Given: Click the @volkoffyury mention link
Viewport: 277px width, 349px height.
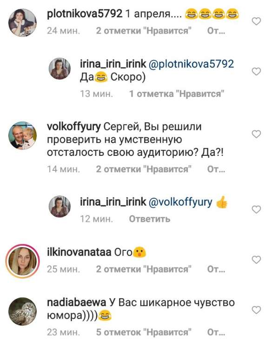Looking at the screenshot, I should (180, 202).
